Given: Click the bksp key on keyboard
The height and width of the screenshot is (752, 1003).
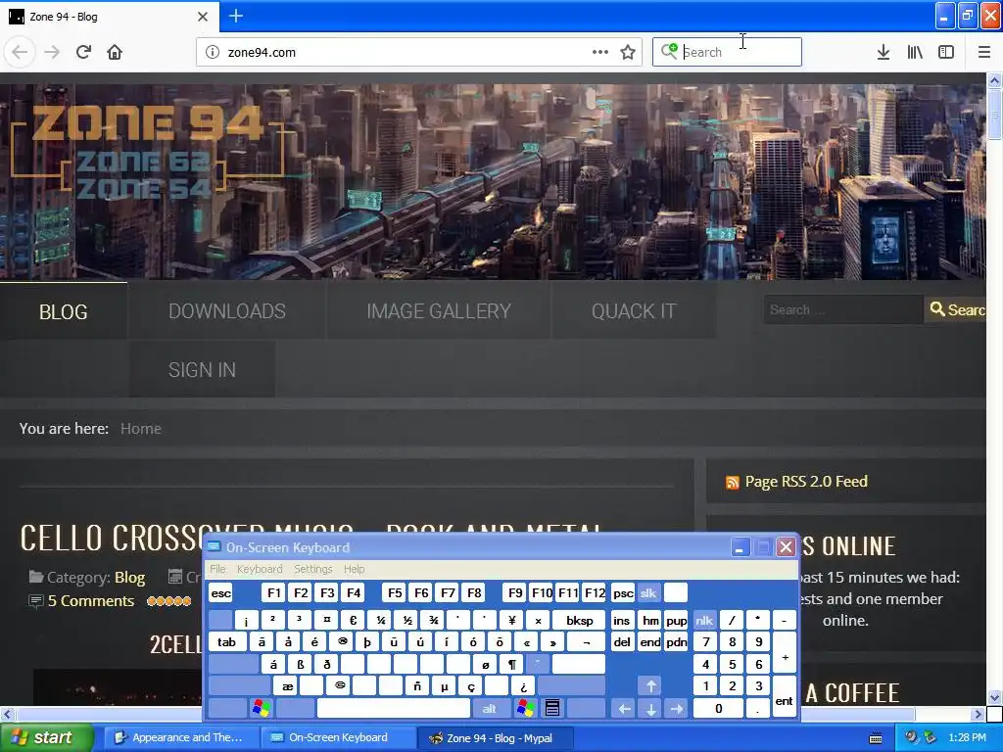Looking at the screenshot, I should click(580, 620).
